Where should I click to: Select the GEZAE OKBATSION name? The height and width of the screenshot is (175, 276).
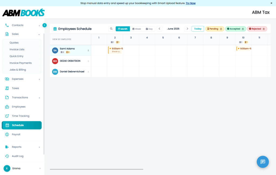point(70,61)
